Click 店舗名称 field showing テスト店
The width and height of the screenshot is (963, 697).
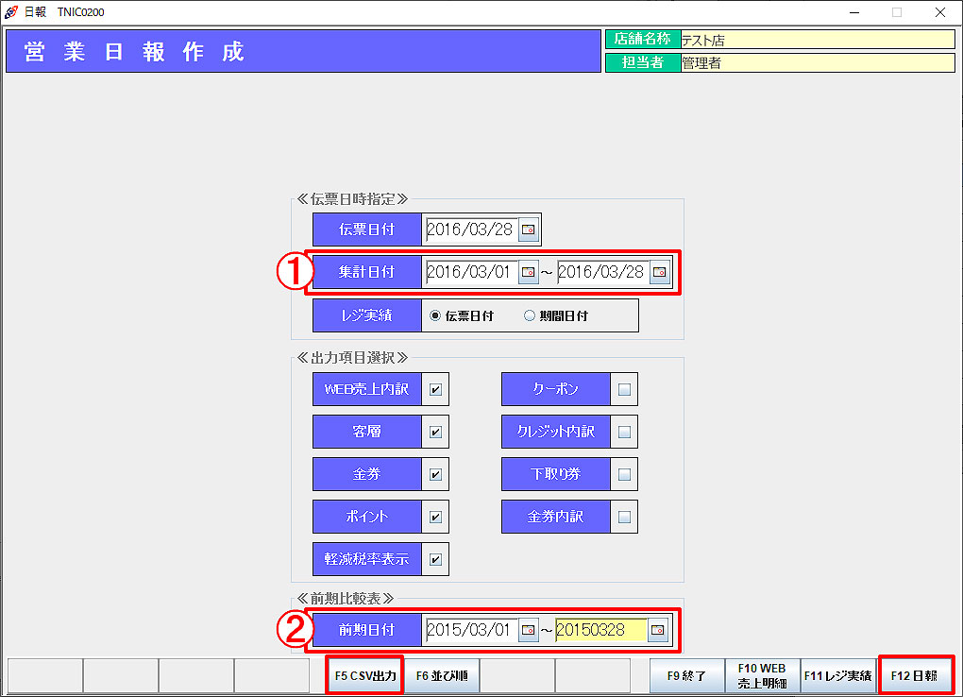click(x=818, y=40)
